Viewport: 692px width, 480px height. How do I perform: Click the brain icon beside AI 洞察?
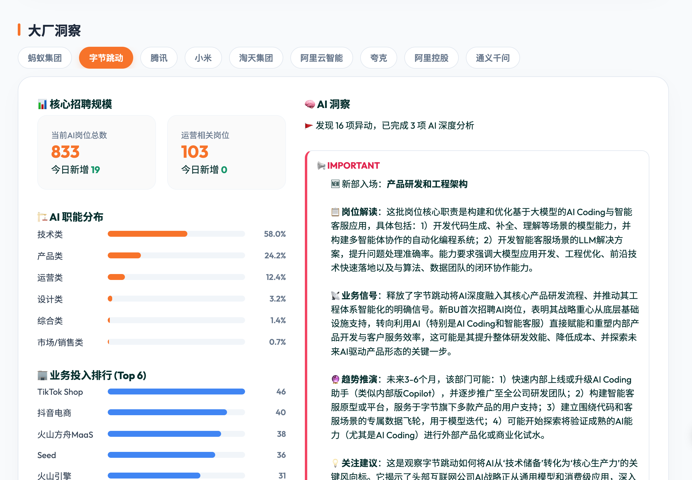point(310,104)
